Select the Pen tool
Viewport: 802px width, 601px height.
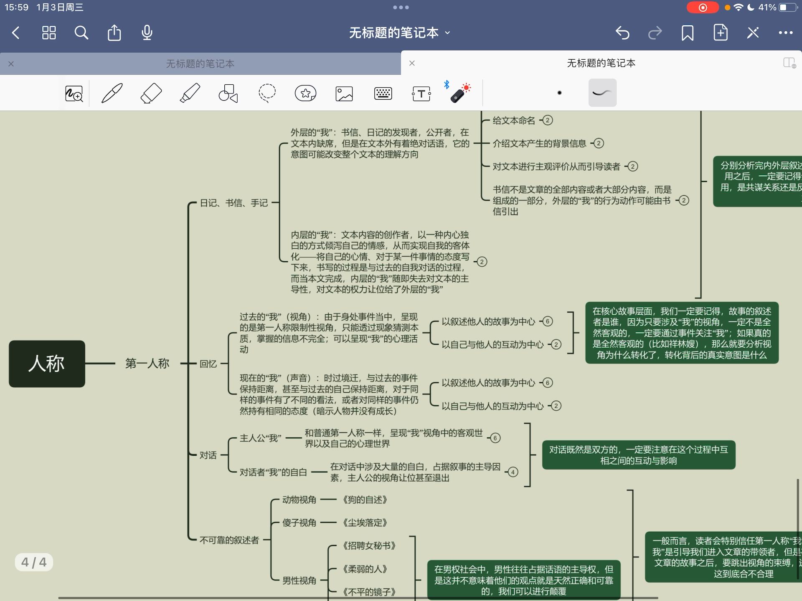click(112, 93)
